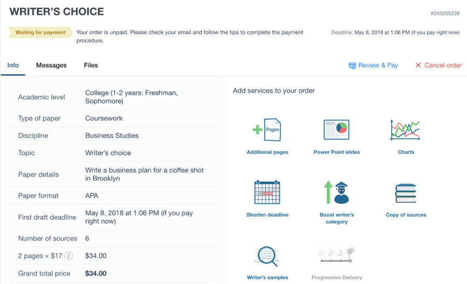The image size is (467, 284).
Task: Open the Power Point slides link
Action: pos(337,152)
